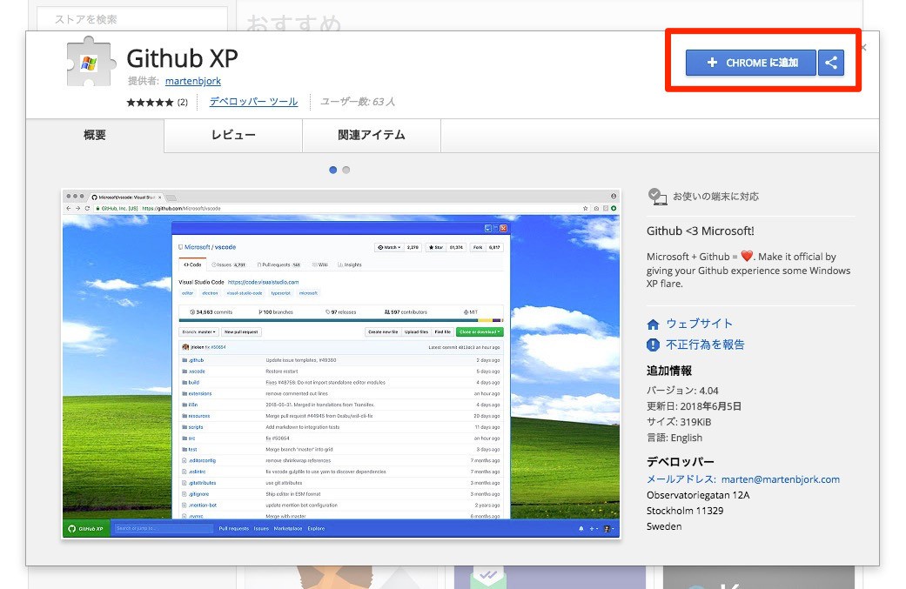Viewport: 906px width, 589px height.
Task: Click the 更新日: 2018年6月5日 text
Action: [694, 406]
